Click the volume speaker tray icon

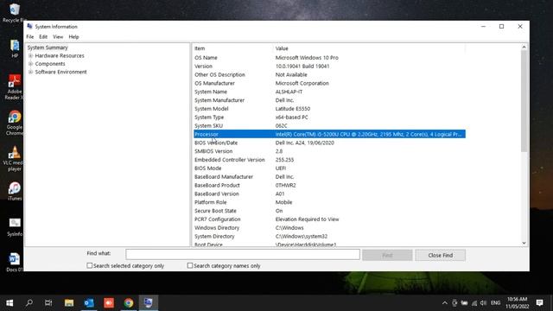pyautogui.click(x=484, y=303)
